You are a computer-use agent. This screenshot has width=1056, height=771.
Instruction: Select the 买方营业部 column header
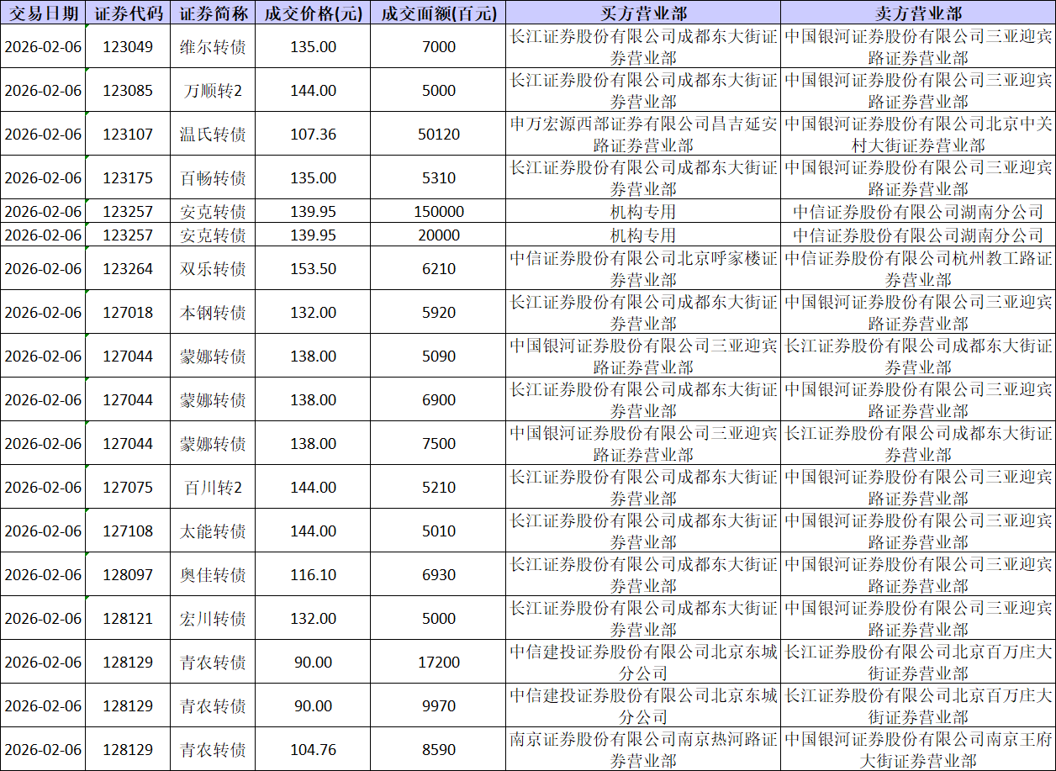coord(644,13)
